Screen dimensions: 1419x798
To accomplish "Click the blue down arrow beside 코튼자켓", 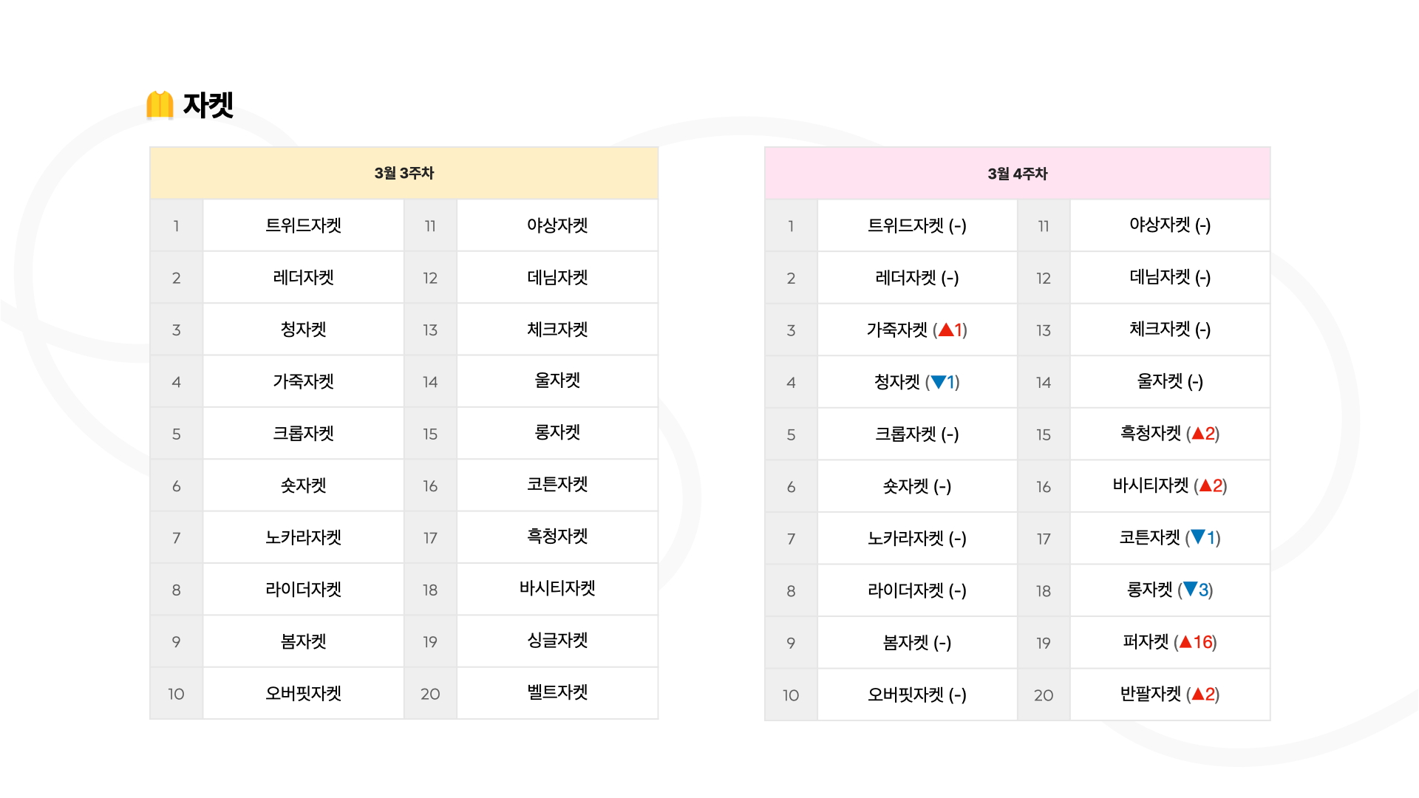I will tap(1198, 537).
